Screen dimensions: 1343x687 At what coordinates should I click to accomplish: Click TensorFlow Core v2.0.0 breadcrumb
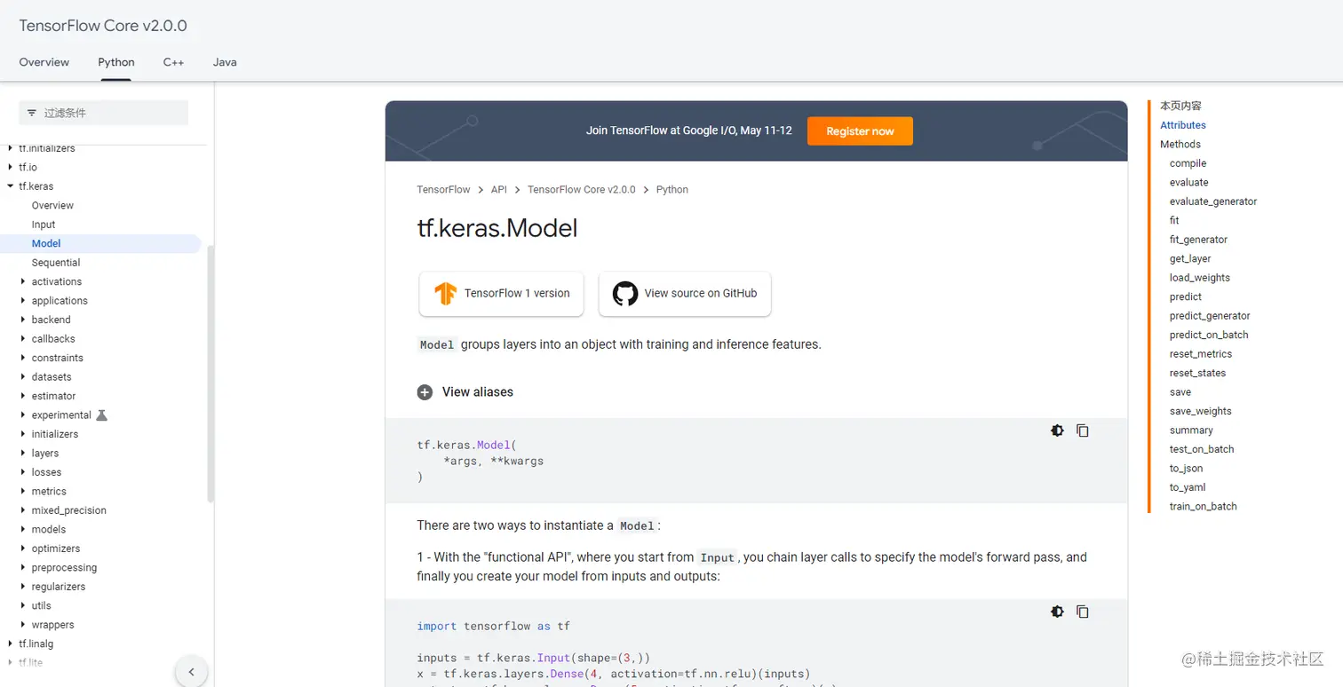(x=582, y=190)
